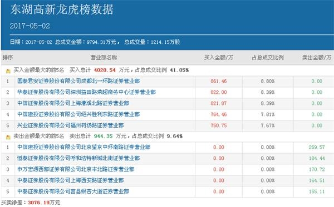Viewport: 334px width, 207px height.
Task: Open 中信证券上海漕溪北路证券营业部 link
Action: (73, 103)
